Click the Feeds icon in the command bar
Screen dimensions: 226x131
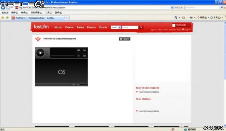[183, 18]
